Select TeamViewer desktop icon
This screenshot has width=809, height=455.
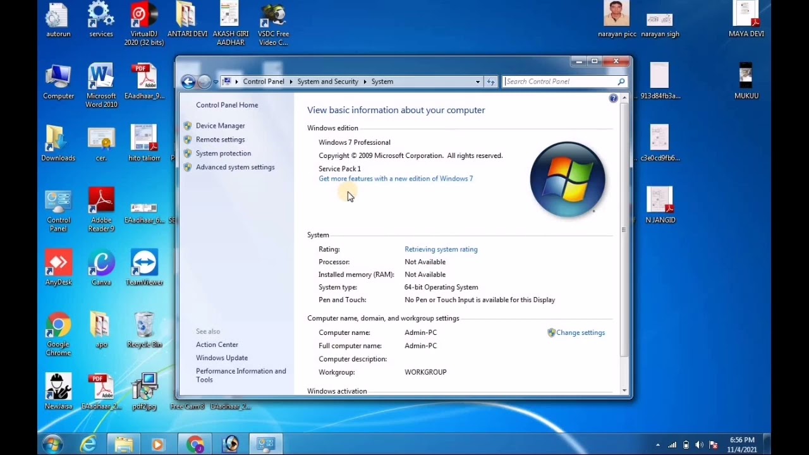pyautogui.click(x=144, y=268)
